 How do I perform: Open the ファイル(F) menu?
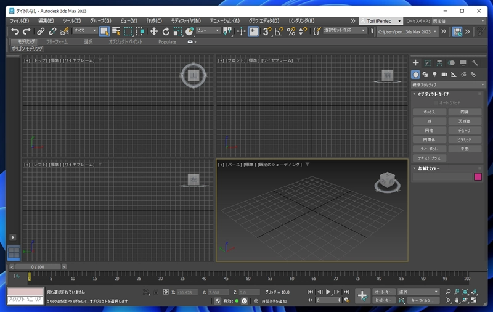click(20, 21)
